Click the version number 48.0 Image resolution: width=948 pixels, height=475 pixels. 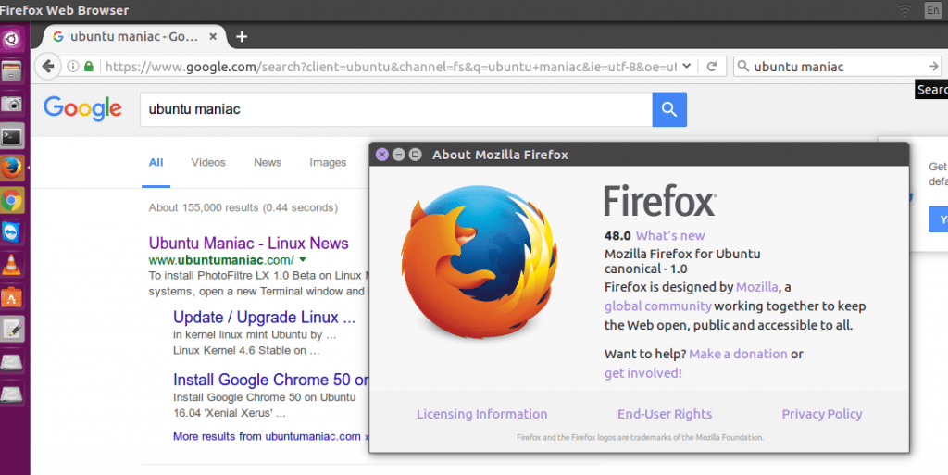tap(617, 236)
